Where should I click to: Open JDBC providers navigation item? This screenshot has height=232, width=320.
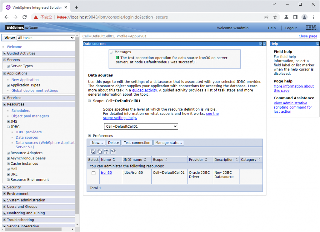tap(28, 132)
